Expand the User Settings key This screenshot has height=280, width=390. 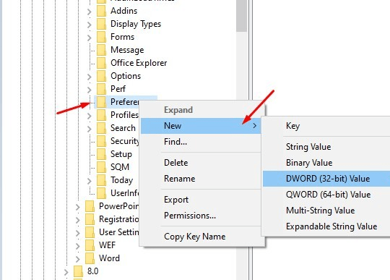coord(77,233)
